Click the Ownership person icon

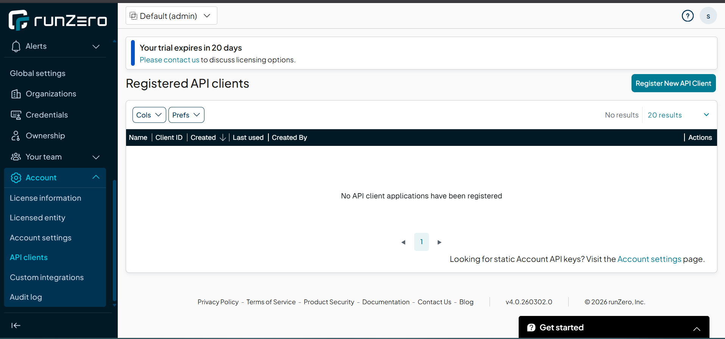(16, 136)
